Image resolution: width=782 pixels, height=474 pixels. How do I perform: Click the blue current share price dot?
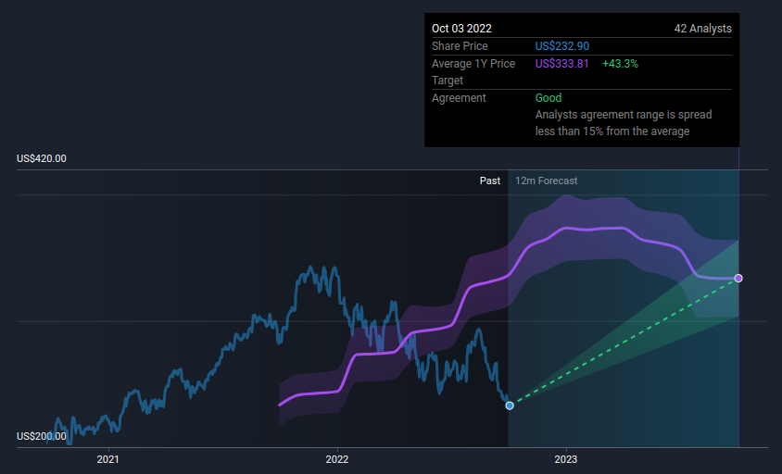tap(510, 405)
